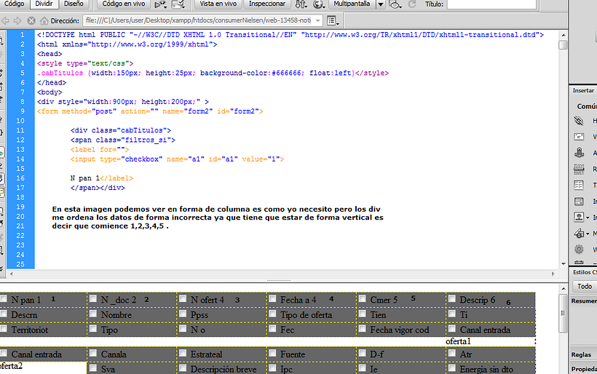Insert an email link icon
This screenshot has width=597, height=374.
point(579,137)
